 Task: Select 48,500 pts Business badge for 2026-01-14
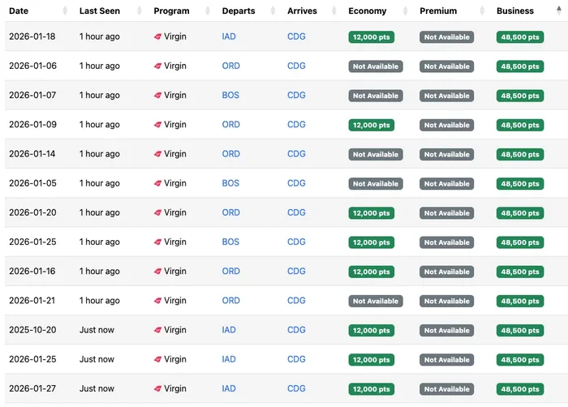pyautogui.click(x=520, y=155)
